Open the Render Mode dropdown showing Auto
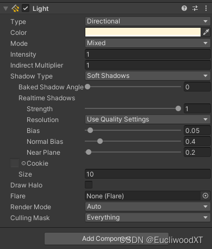This screenshot has width=212, height=249. point(148,207)
